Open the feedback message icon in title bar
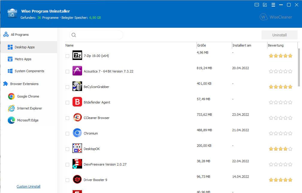 pos(256,5)
